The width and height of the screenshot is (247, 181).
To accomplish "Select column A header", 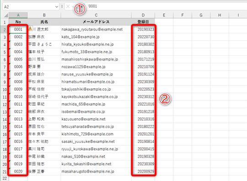I will pos(18,15).
